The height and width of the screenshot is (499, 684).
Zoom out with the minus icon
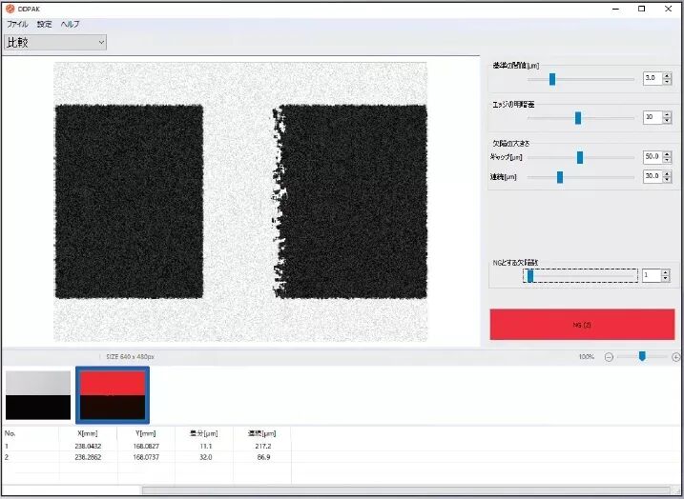point(609,357)
